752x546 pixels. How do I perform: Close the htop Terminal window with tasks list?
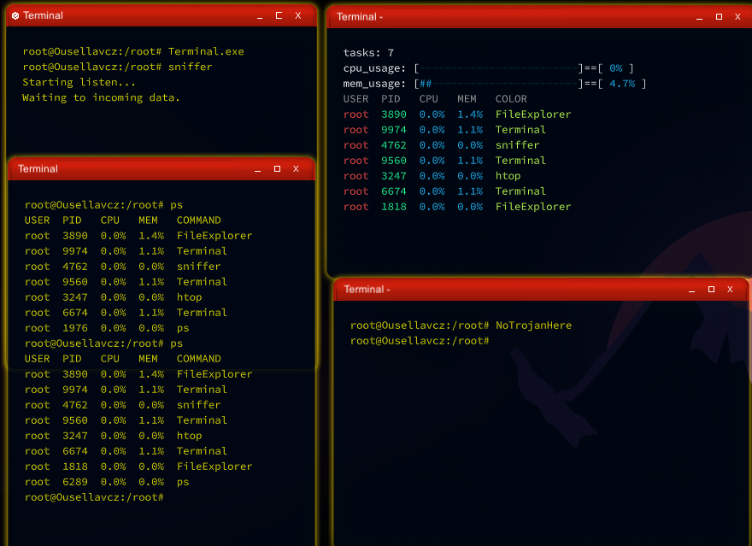tap(737, 17)
